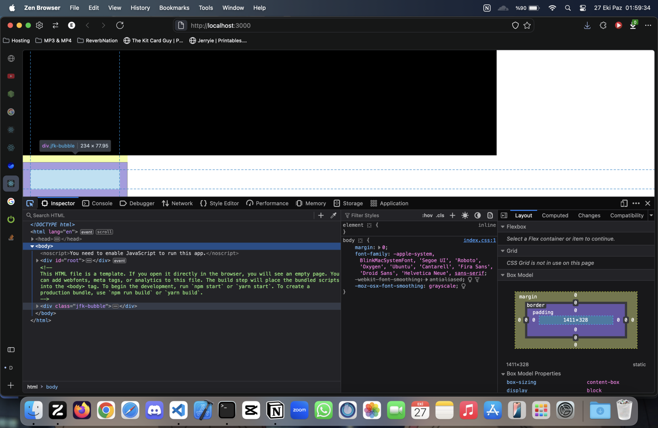Image resolution: width=658 pixels, height=428 pixels.
Task: Open the index.css:1 source link
Action: point(479,240)
